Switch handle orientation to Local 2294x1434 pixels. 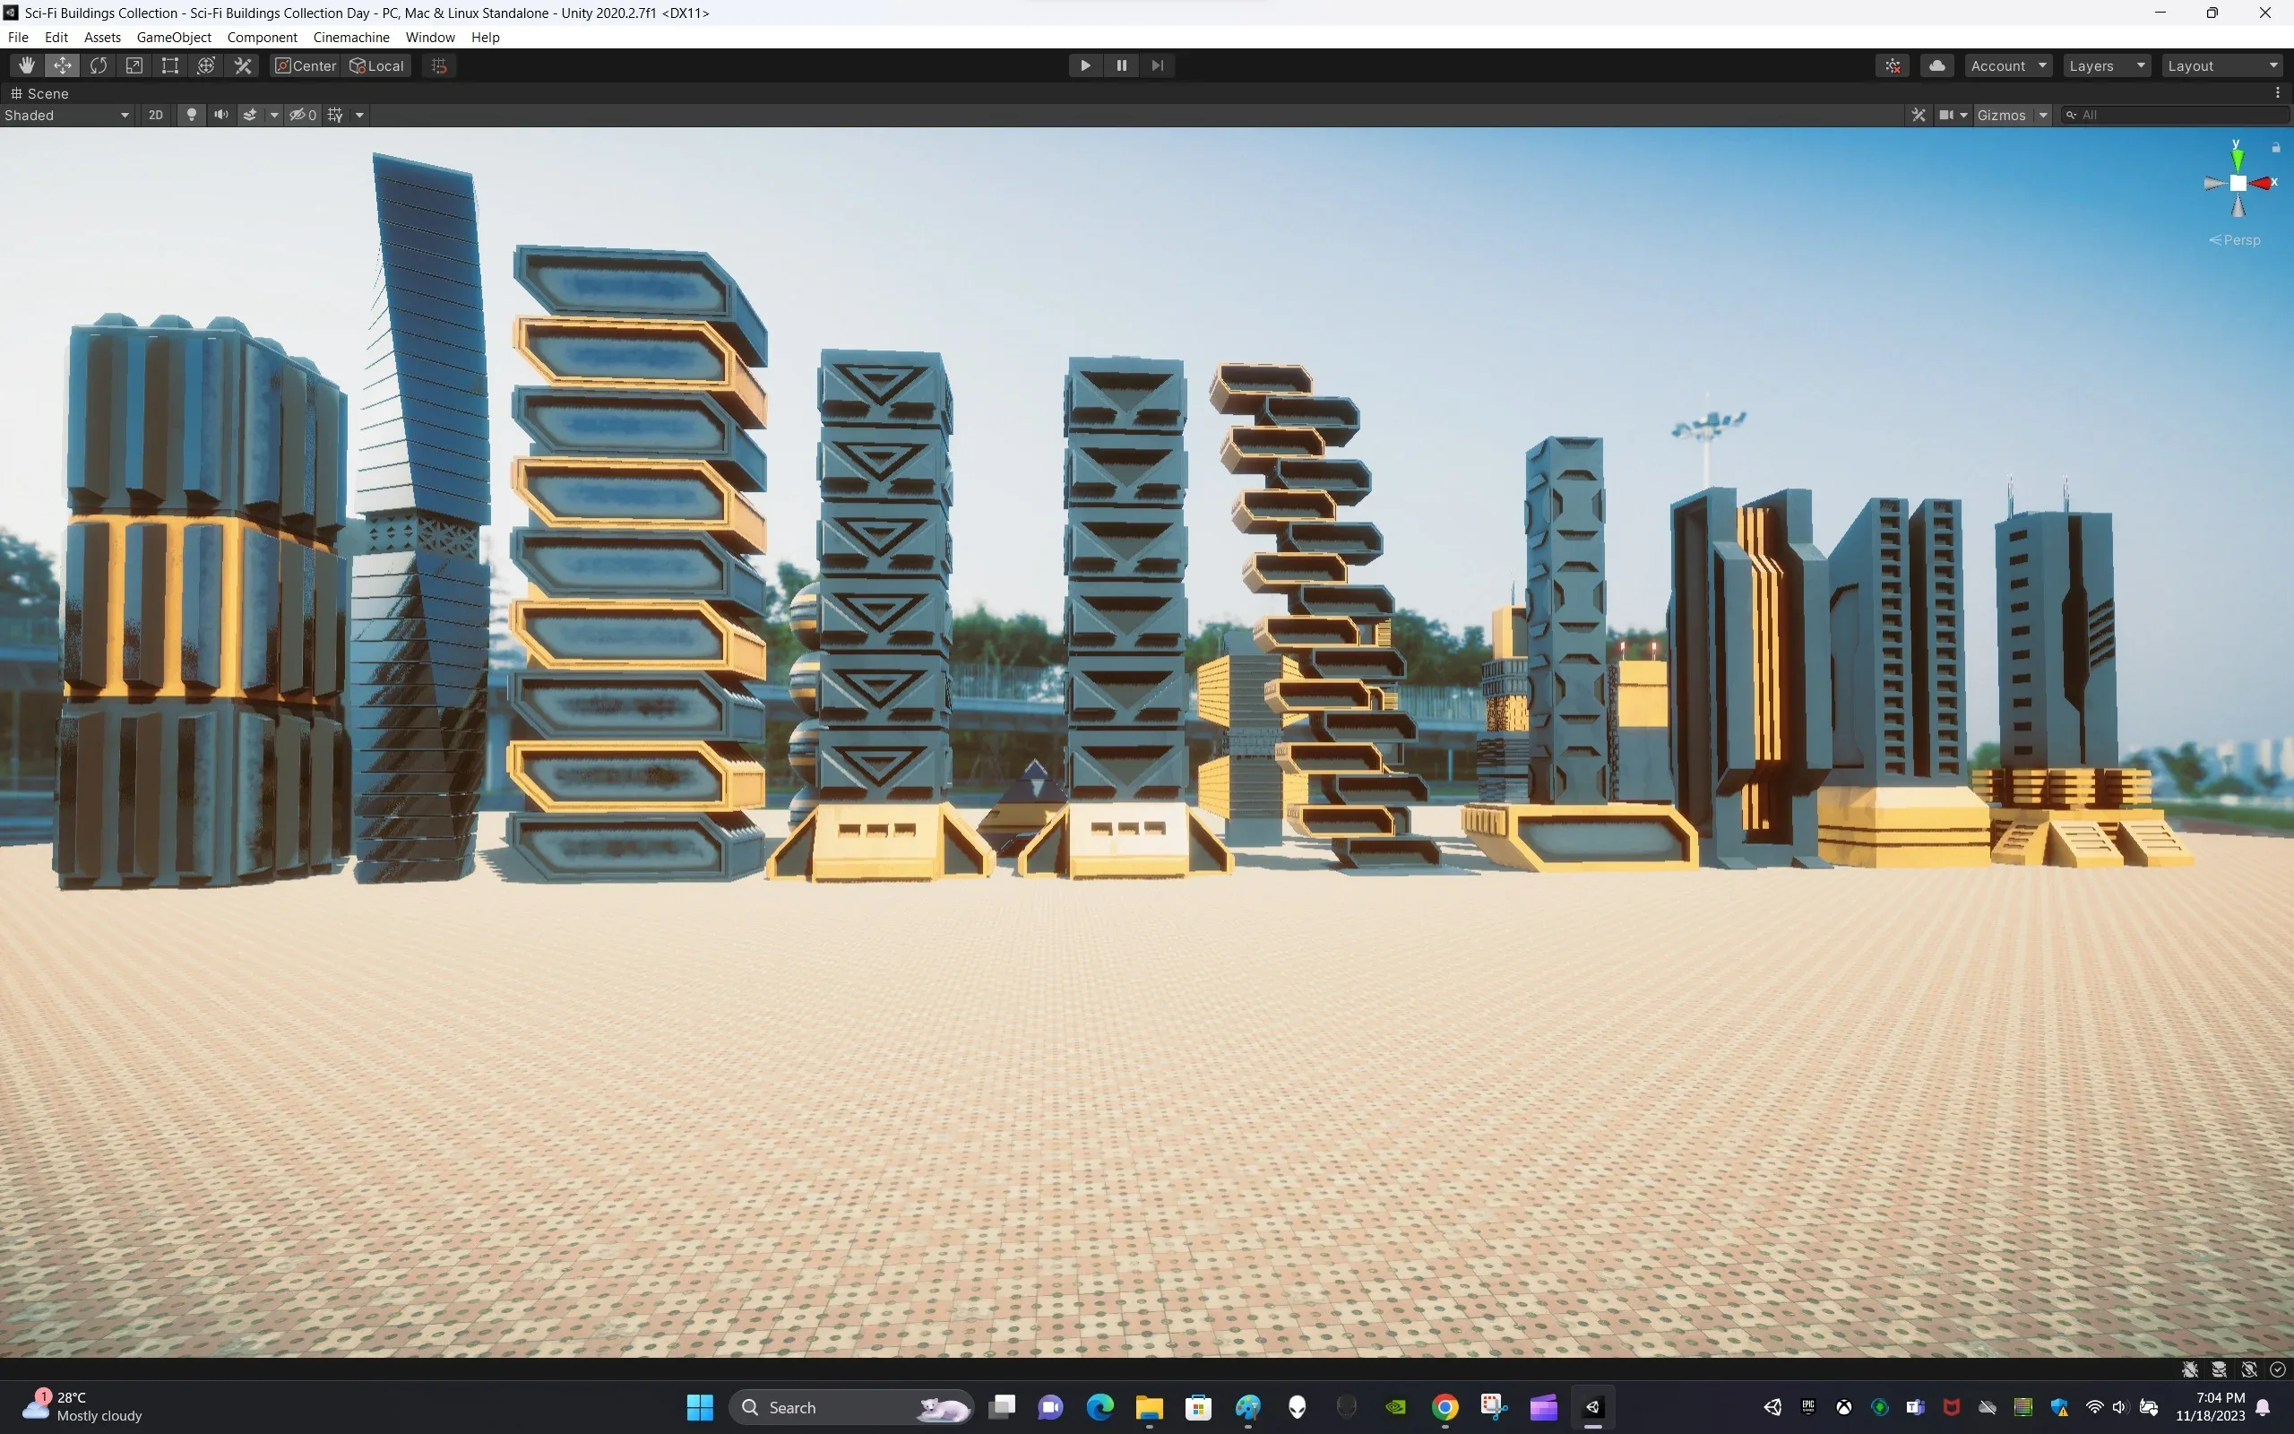tap(376, 65)
